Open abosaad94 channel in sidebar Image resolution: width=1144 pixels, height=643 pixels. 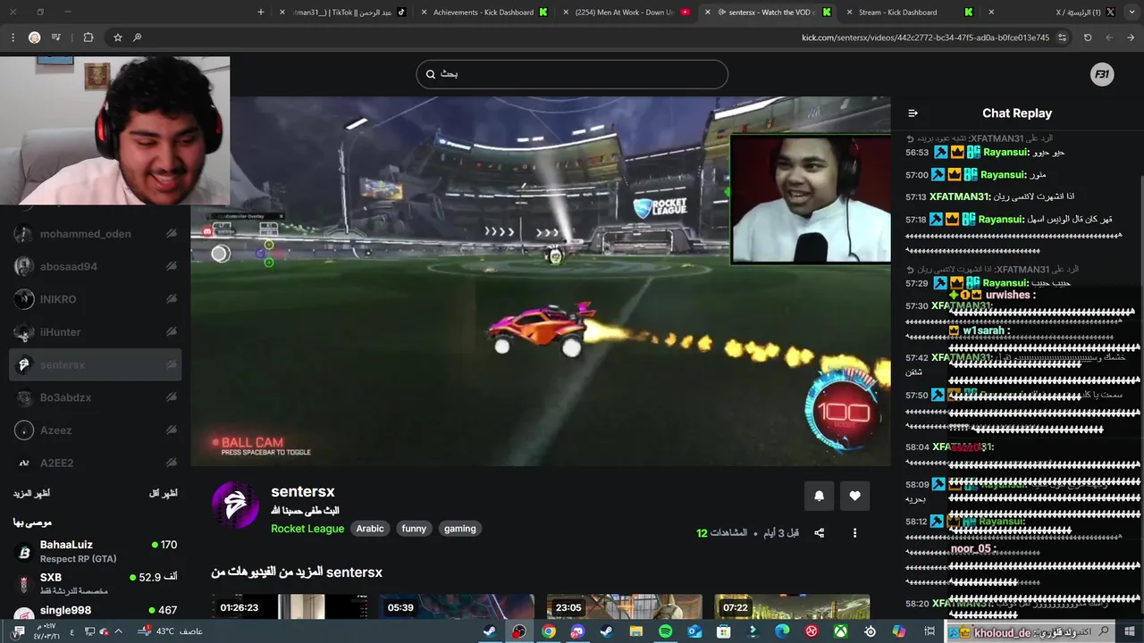click(95, 266)
